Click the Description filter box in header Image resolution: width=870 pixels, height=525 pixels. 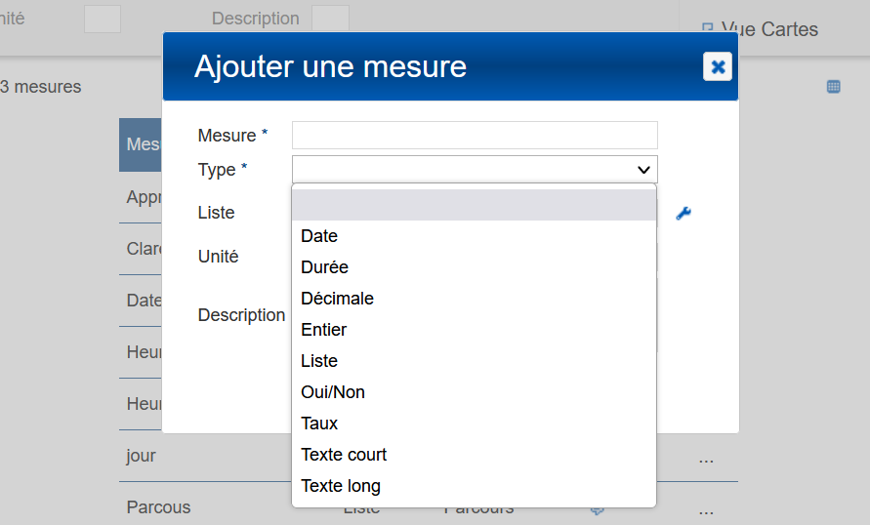(330, 19)
